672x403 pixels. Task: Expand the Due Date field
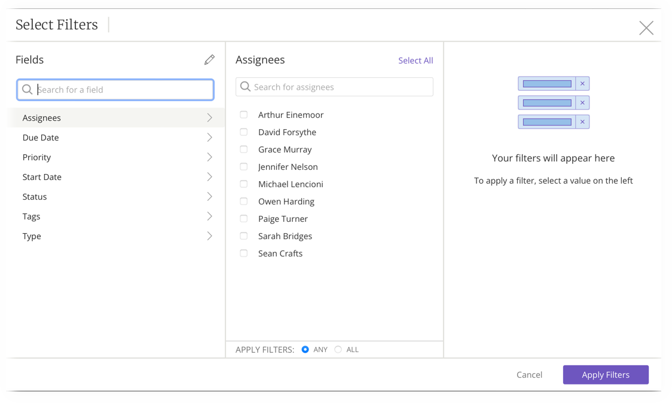pyautogui.click(x=210, y=137)
